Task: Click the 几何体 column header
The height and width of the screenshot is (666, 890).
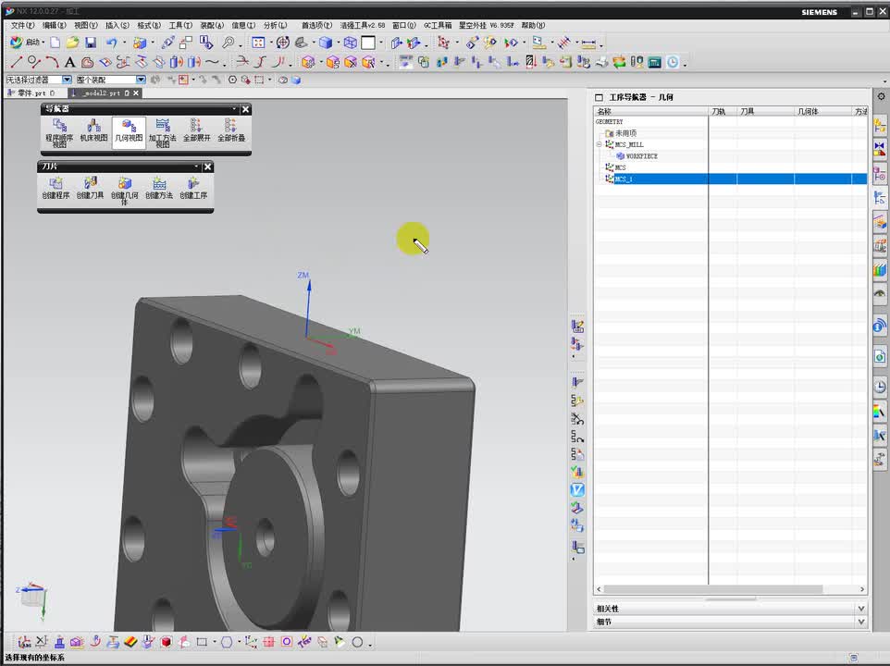Action: tap(822, 112)
